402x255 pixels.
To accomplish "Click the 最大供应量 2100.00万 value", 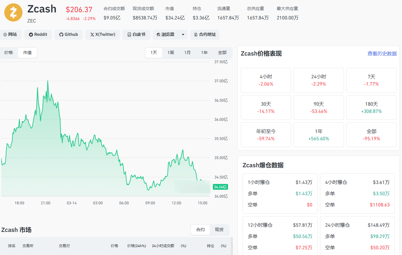I will click(x=288, y=18).
